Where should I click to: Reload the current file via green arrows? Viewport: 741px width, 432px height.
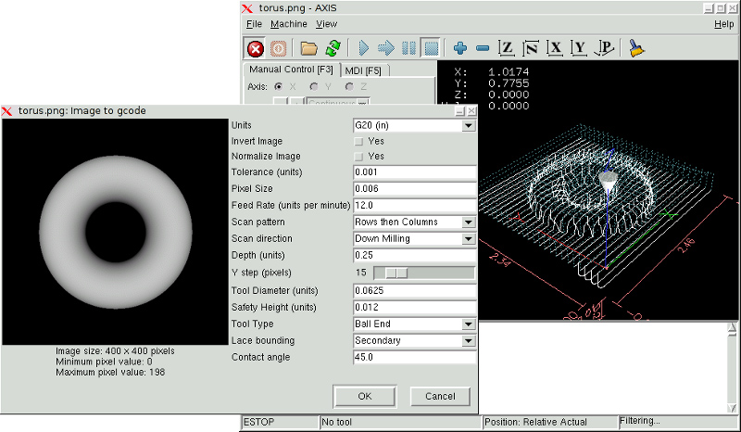[333, 48]
